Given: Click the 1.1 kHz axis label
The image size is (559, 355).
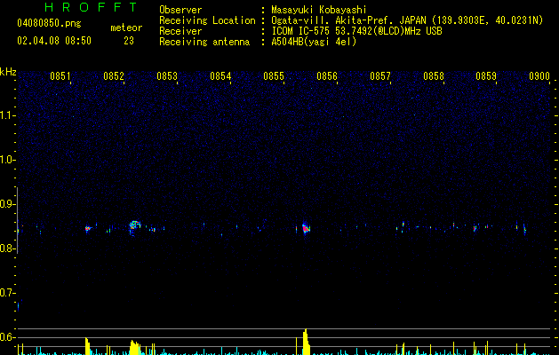Looking at the screenshot, I should point(7,115).
